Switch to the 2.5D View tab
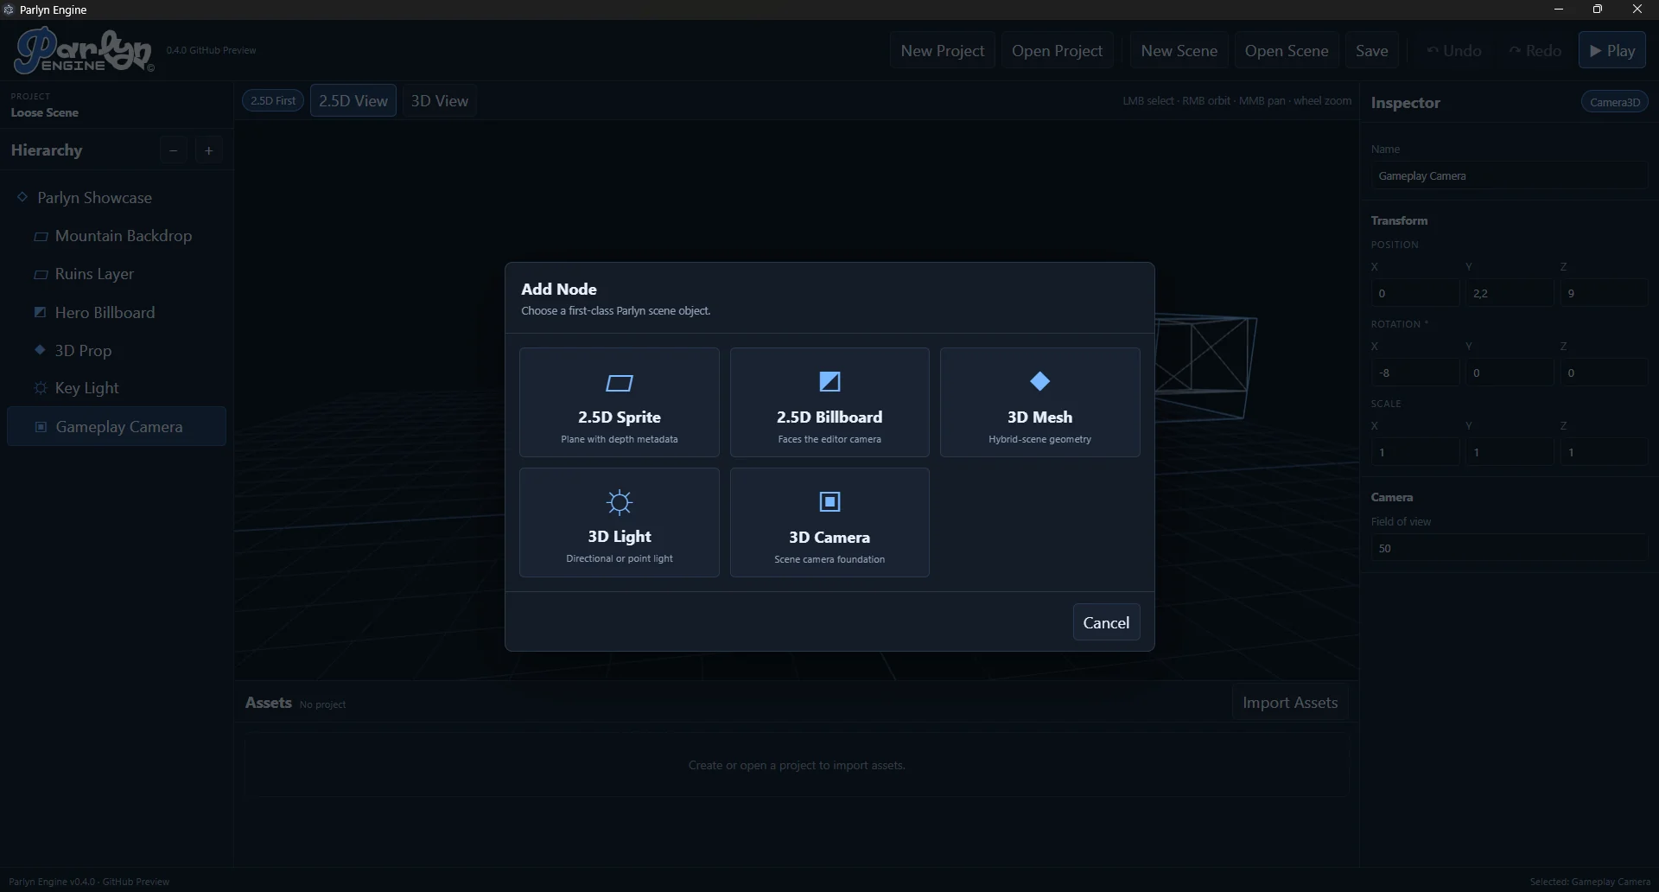Viewport: 1659px width, 892px height. [x=353, y=100]
